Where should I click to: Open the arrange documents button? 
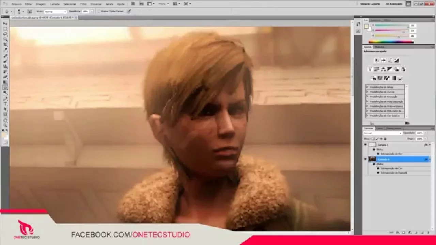pyautogui.click(x=175, y=4)
